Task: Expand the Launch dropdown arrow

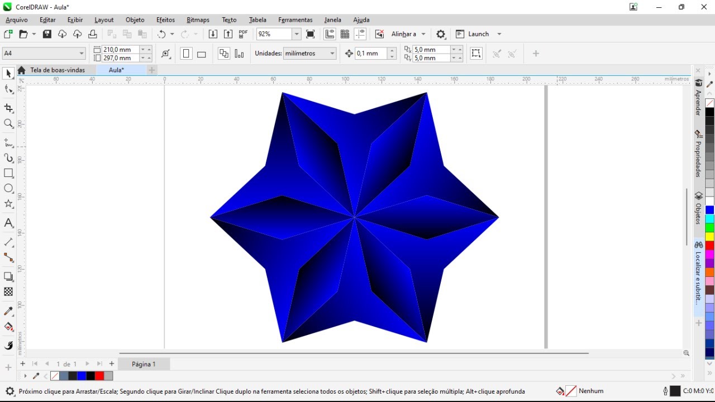Action: pyautogui.click(x=499, y=34)
